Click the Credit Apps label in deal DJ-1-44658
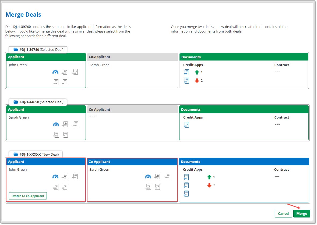317x225 pixels. 193,117
